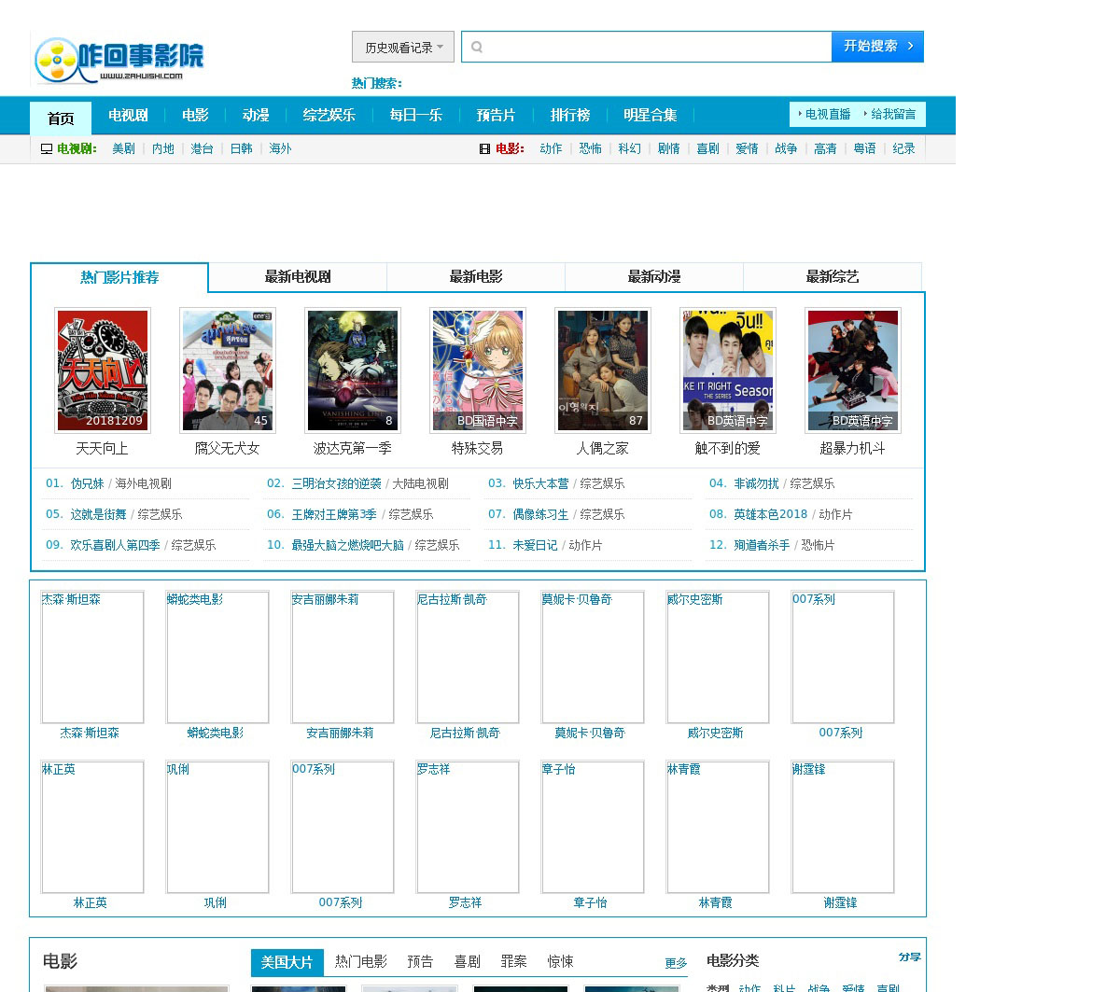Viewport: 1120px width, 992px height.
Task: Click the 更多 link in movie section
Action: (x=676, y=963)
